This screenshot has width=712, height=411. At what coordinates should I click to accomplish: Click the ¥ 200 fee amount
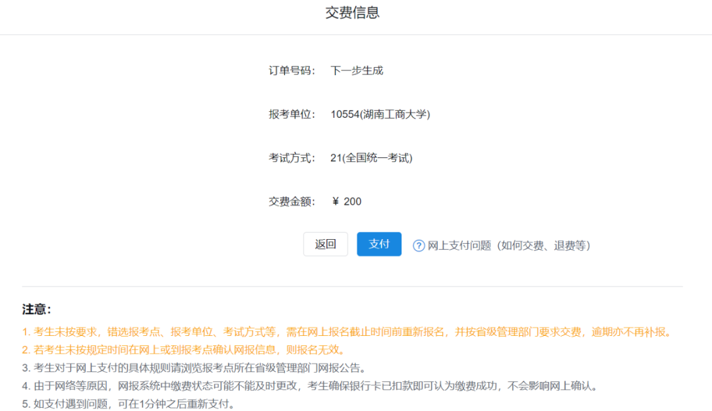point(347,202)
